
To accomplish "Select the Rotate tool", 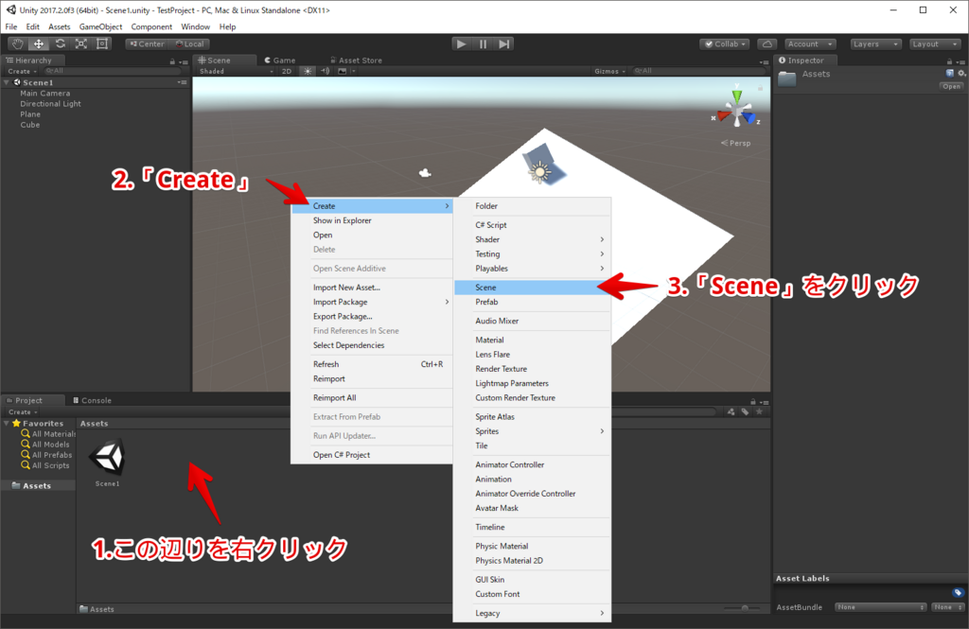I will (60, 44).
